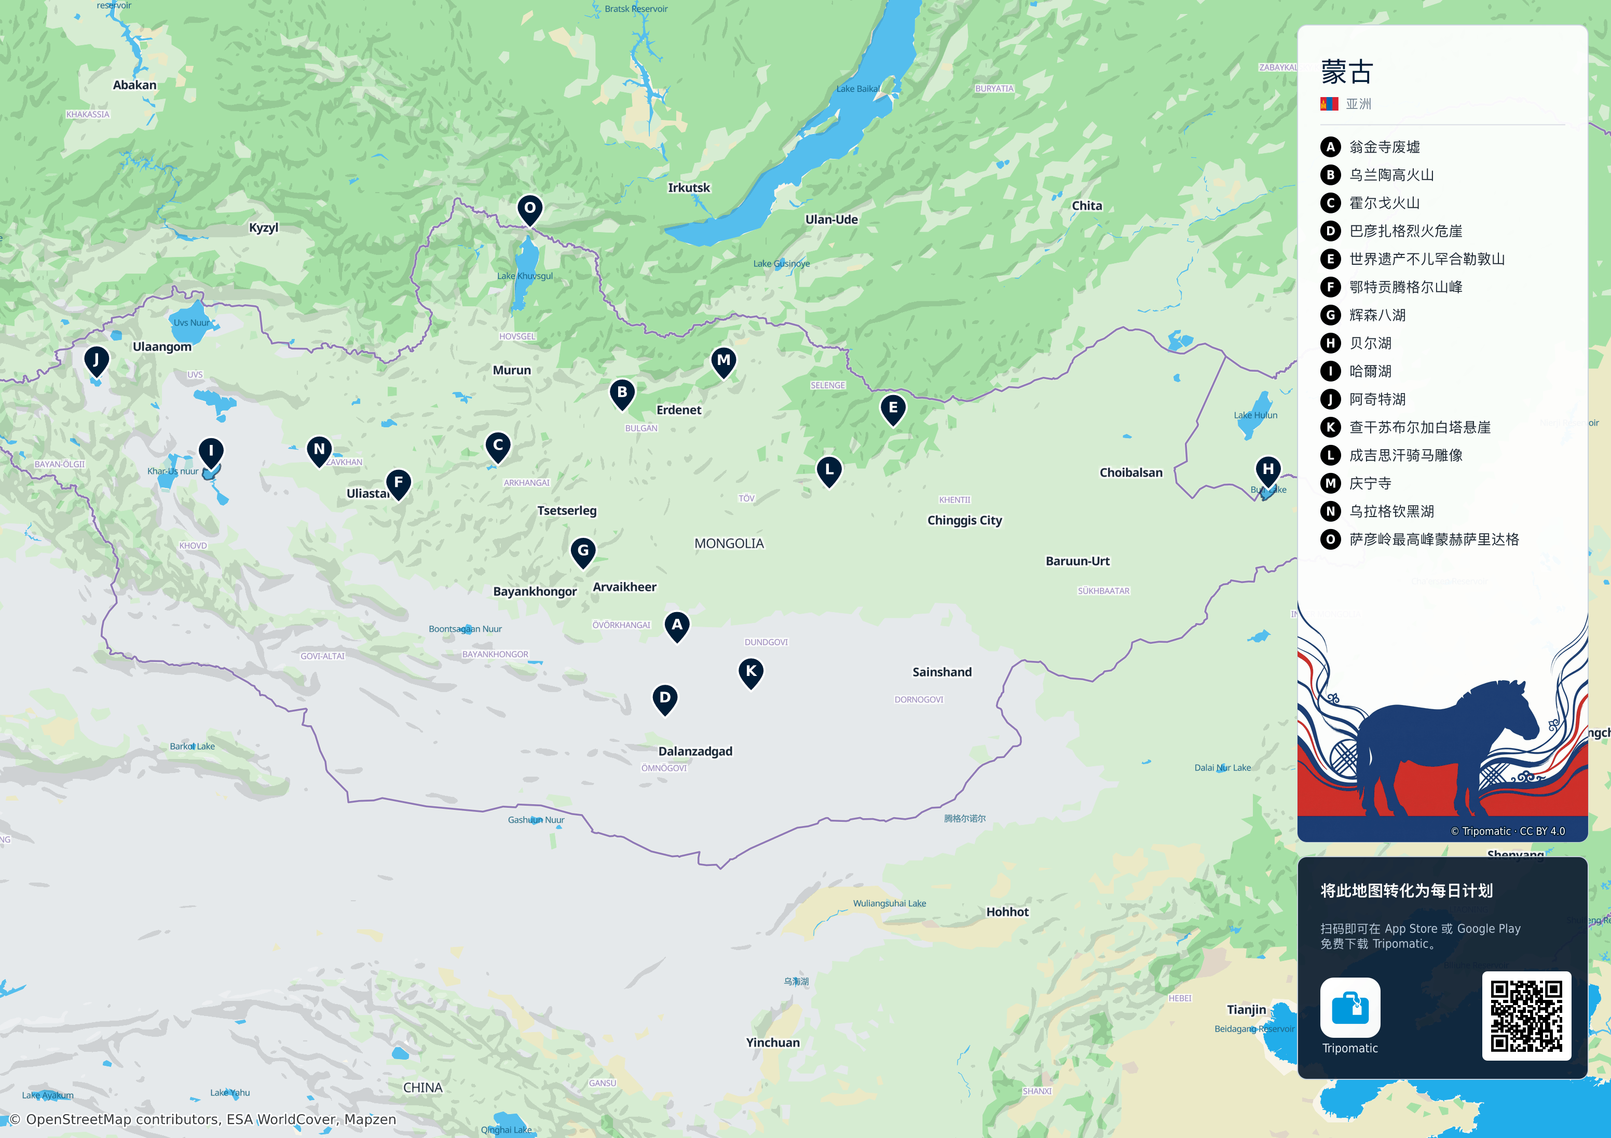
Task: Open the Tripomatic app suitcase icon
Action: [x=1350, y=1007]
